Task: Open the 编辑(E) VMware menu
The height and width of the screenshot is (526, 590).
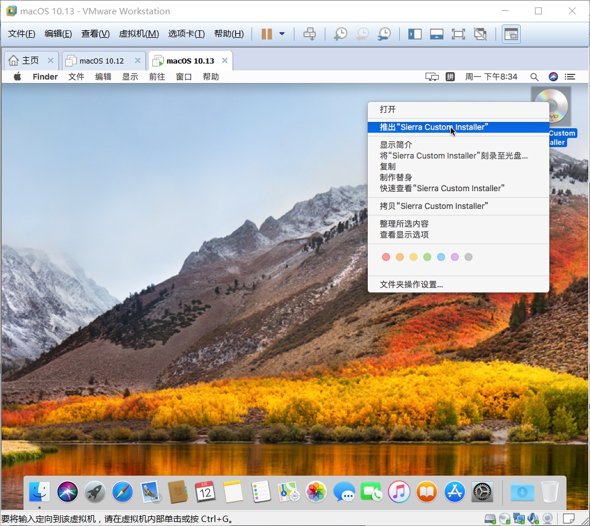Action: point(58,34)
